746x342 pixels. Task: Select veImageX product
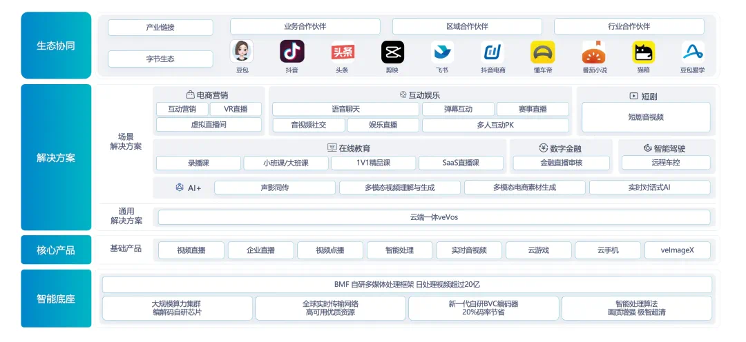pos(678,250)
